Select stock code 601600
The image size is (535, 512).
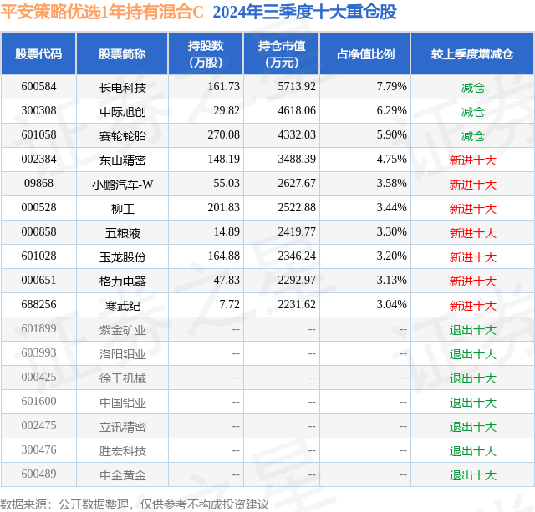coord(38,401)
